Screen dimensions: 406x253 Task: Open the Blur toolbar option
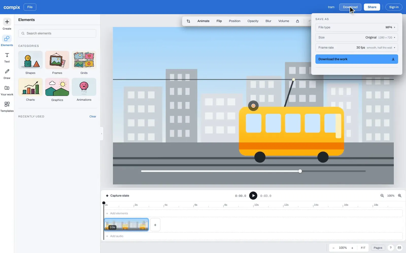(268, 21)
